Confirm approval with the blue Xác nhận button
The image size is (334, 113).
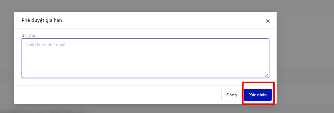pos(258,95)
